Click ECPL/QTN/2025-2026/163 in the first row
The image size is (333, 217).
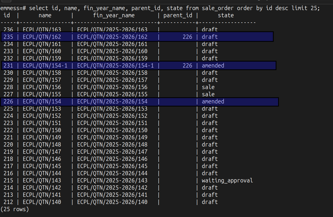click(112, 30)
